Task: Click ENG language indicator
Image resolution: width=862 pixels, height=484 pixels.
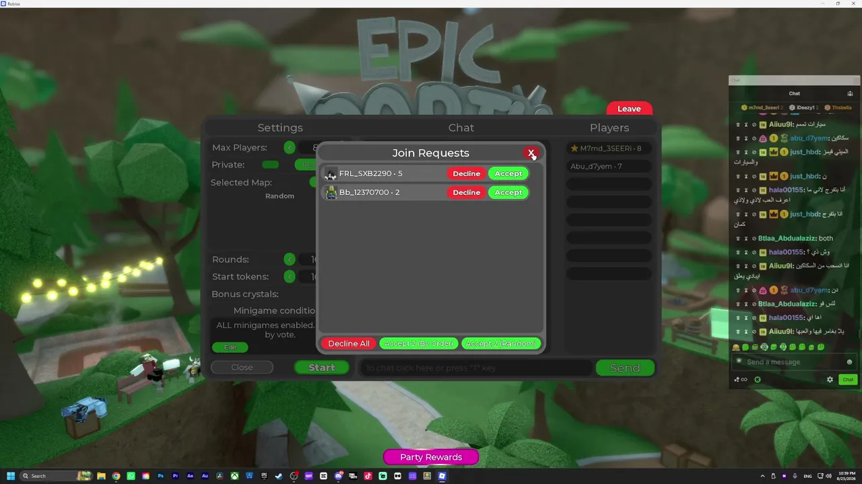Action: click(x=807, y=476)
